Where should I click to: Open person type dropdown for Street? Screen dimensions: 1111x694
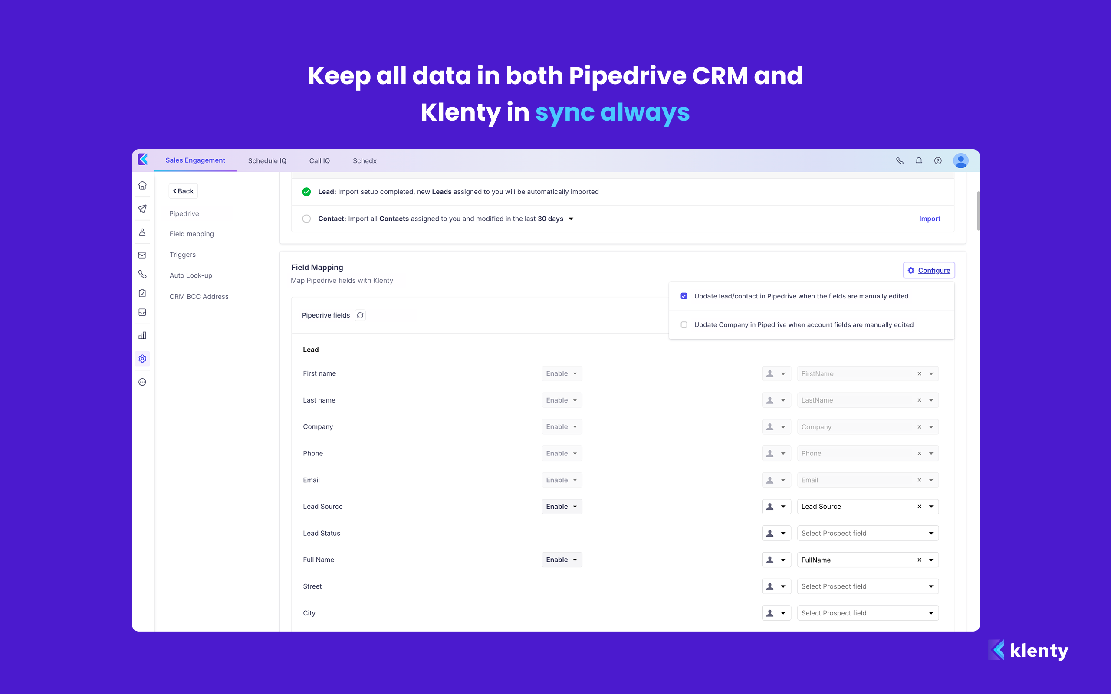coord(776,586)
